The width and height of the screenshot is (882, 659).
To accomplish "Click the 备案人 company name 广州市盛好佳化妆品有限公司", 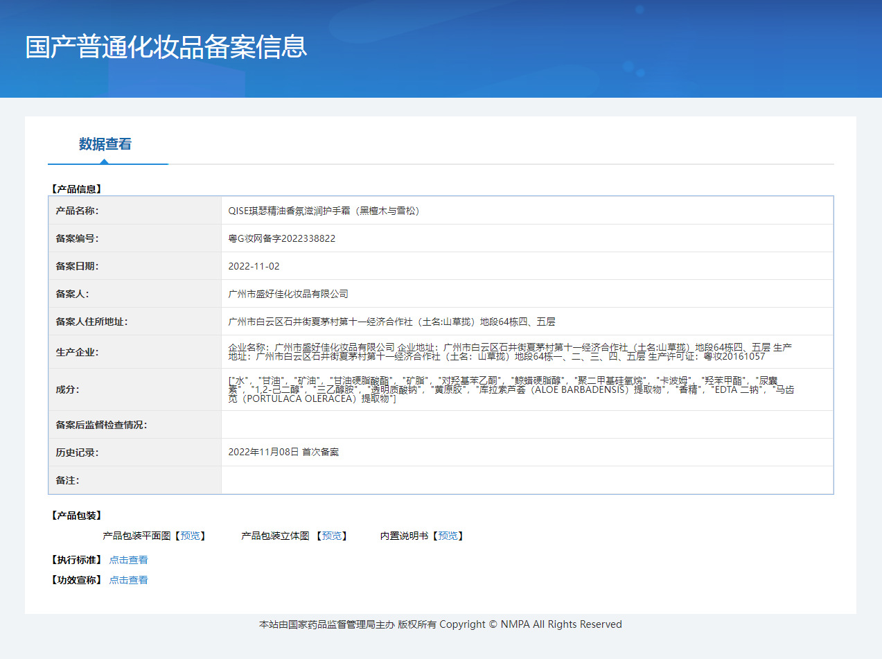I will (288, 294).
